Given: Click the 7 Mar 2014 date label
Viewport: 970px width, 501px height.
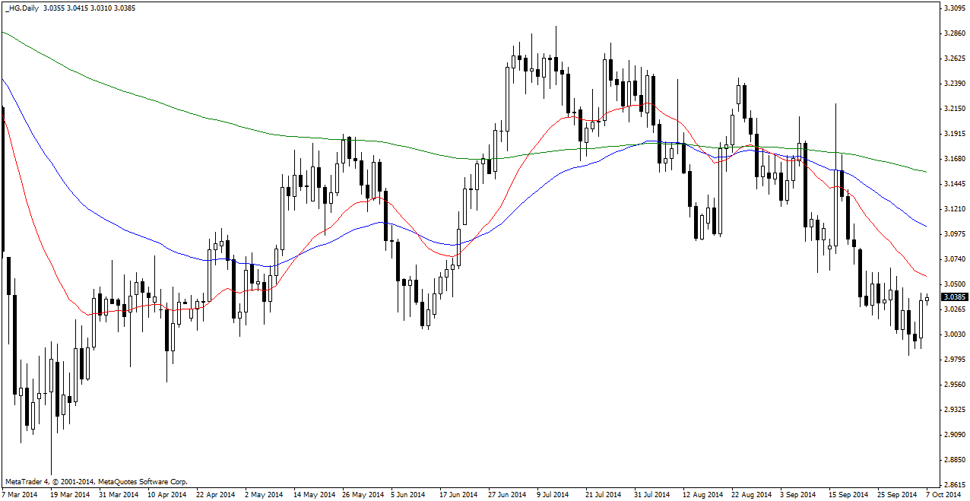Looking at the screenshot, I should point(21,494).
